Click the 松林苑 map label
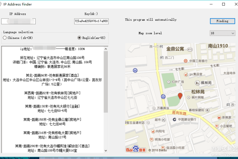 pos(198,92)
